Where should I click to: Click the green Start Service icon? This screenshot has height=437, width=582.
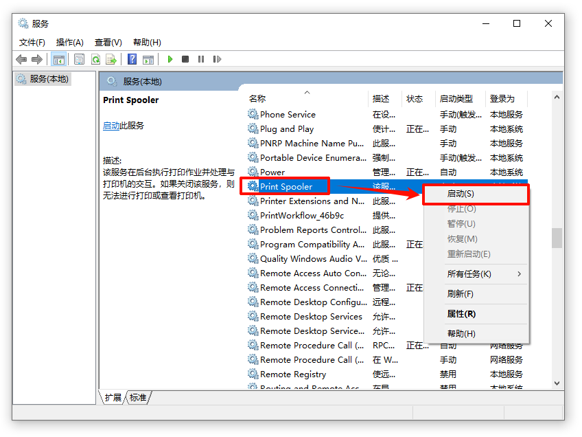click(170, 59)
